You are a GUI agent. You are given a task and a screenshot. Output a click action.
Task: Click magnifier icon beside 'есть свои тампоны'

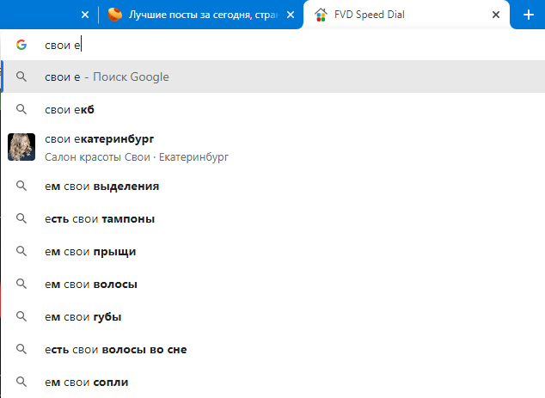[x=21, y=218]
